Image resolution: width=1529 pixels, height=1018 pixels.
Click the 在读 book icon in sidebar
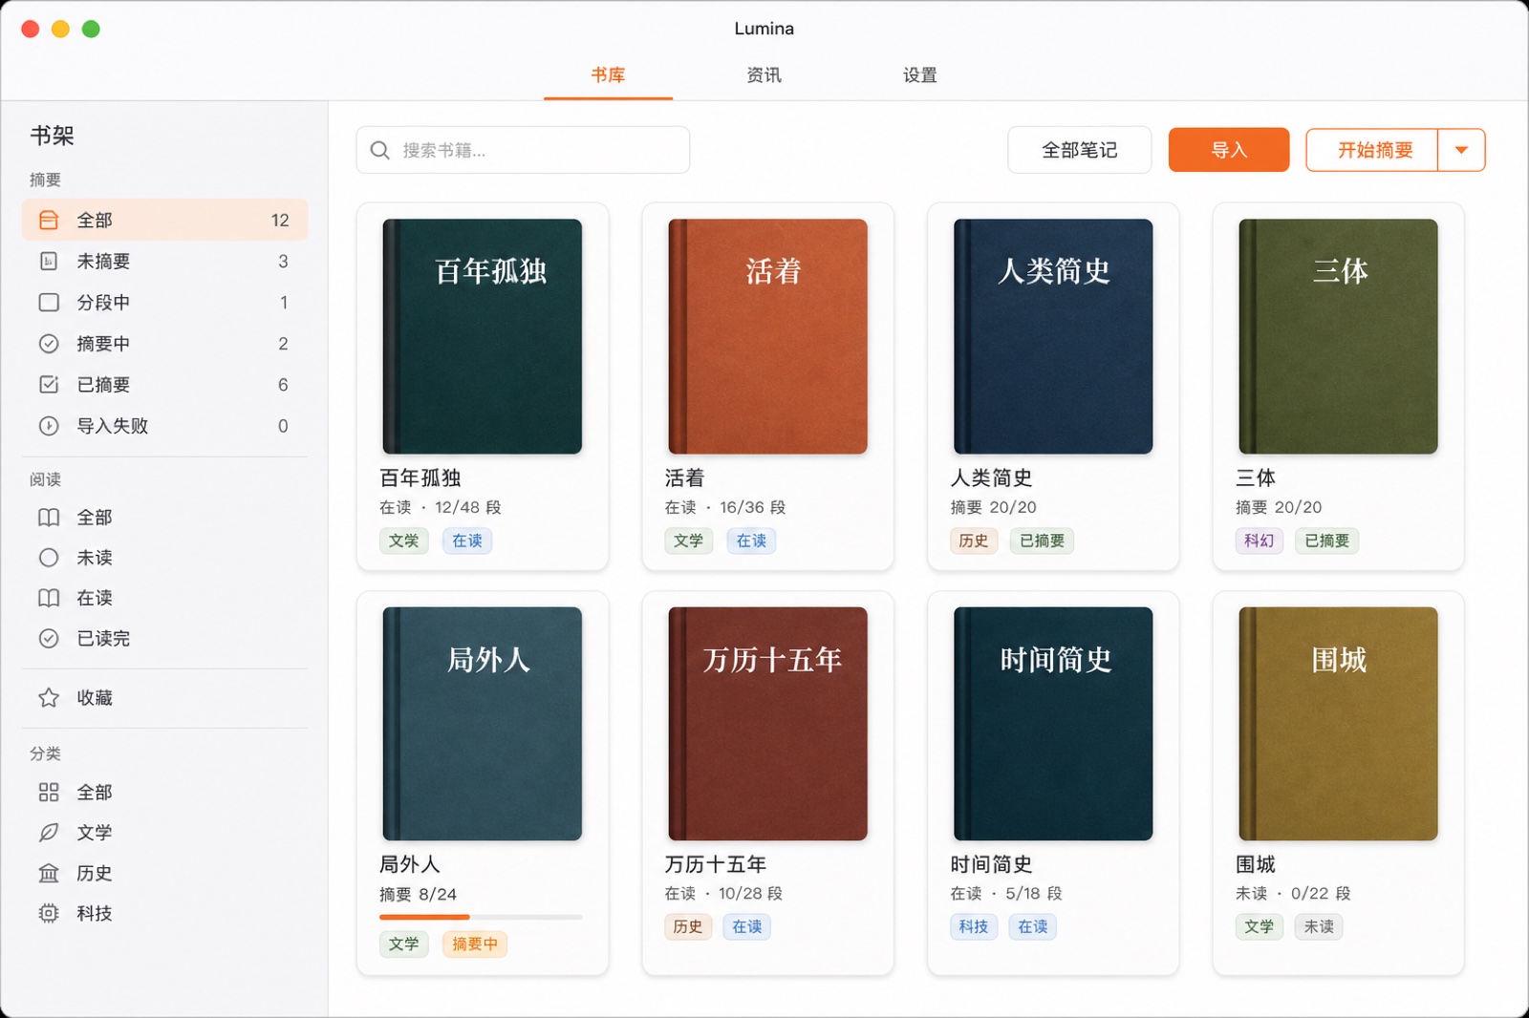(x=49, y=598)
